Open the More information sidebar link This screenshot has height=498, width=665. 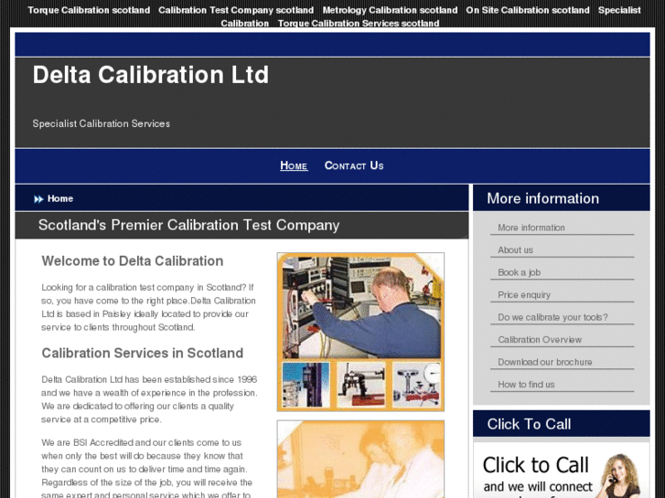[531, 228]
